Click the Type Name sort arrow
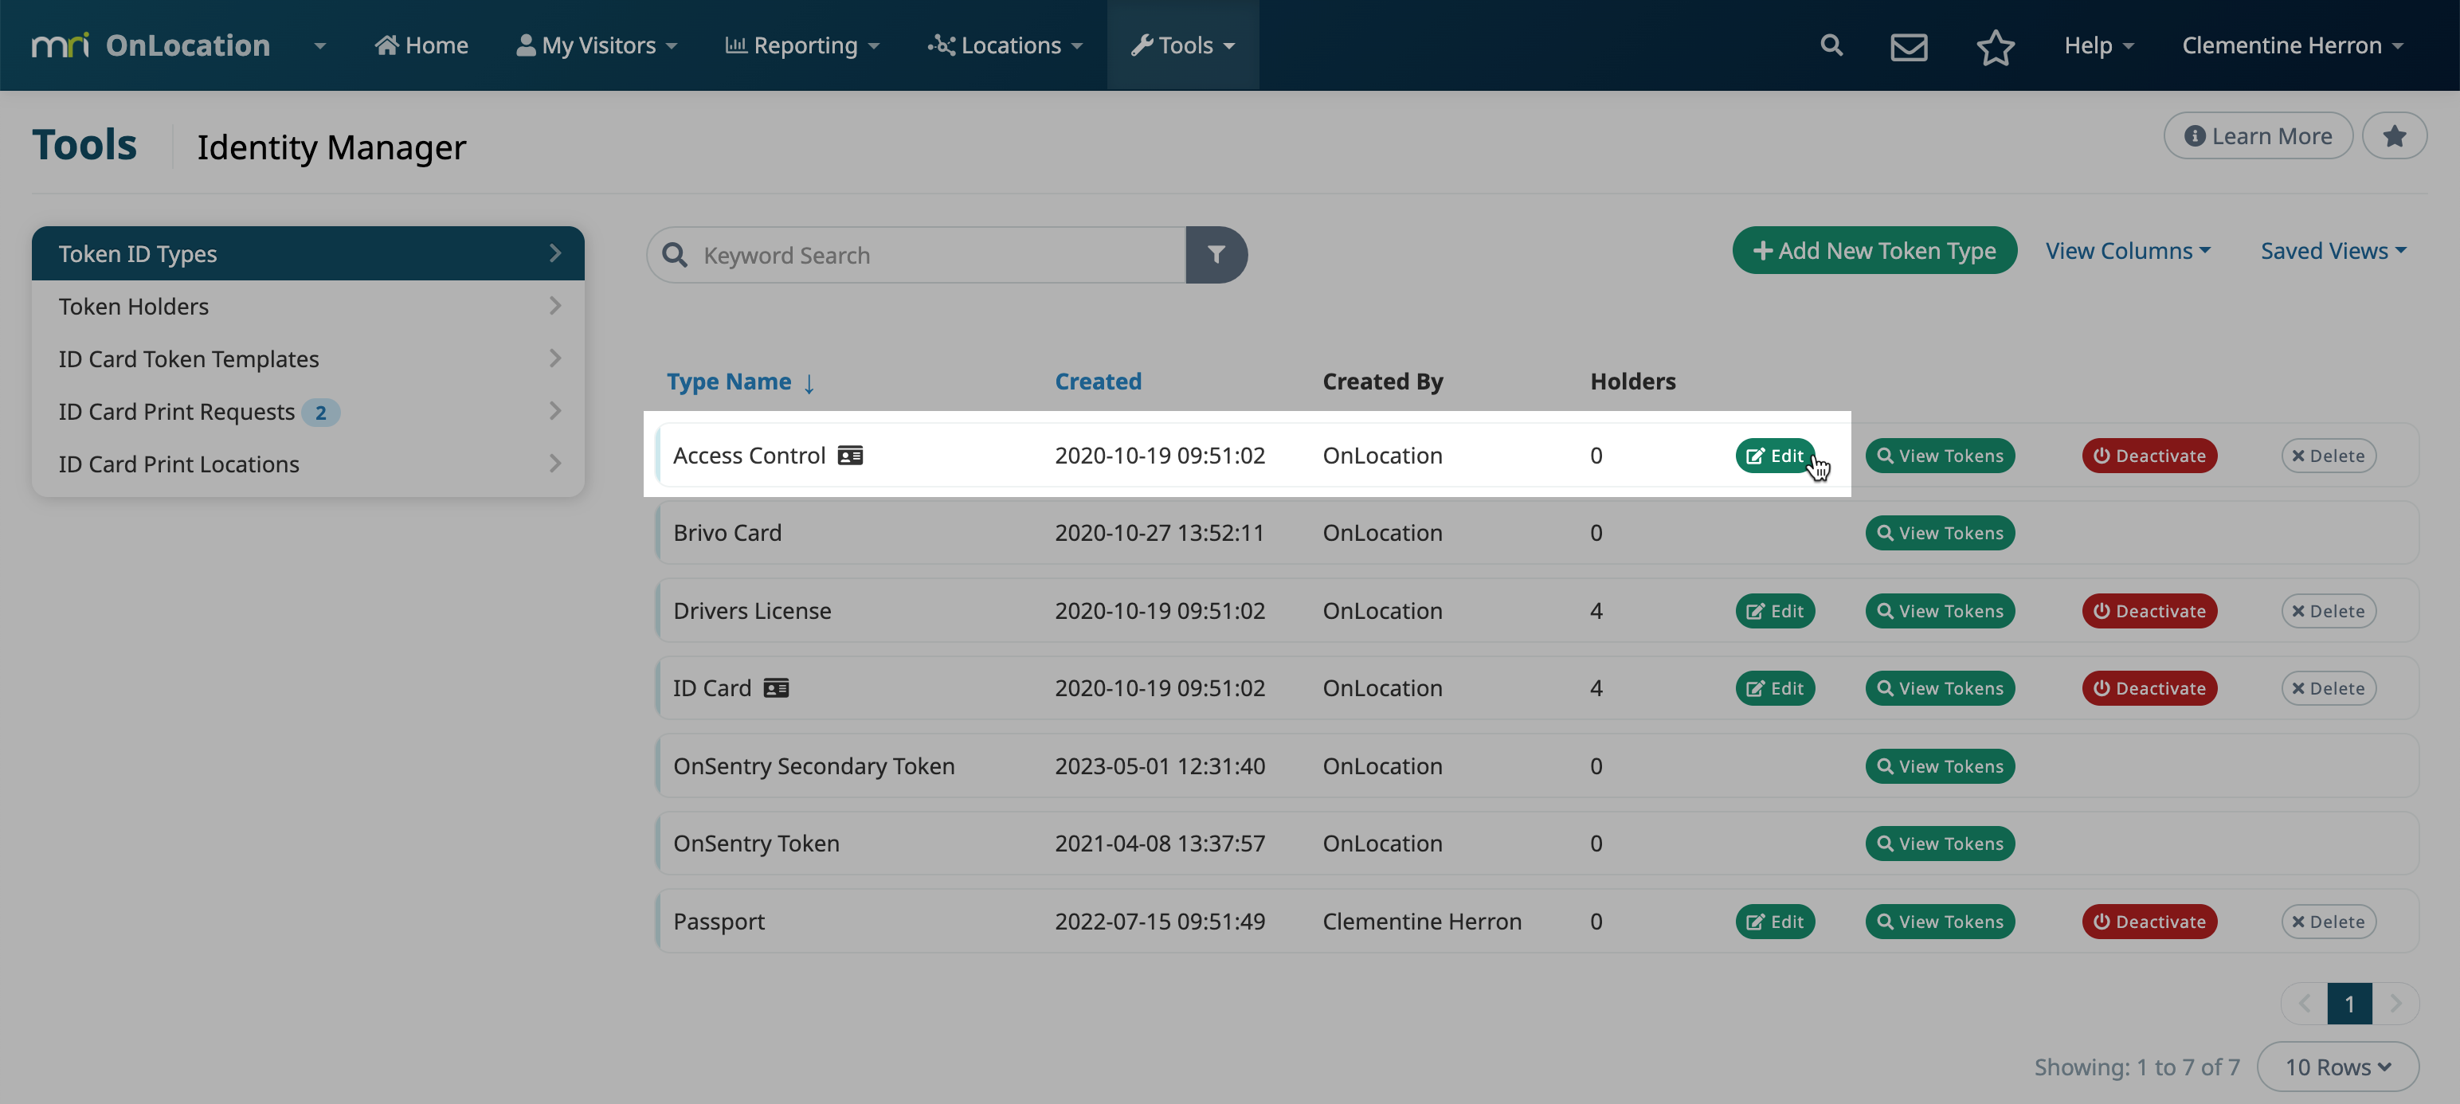The height and width of the screenshot is (1104, 2460). click(x=809, y=383)
